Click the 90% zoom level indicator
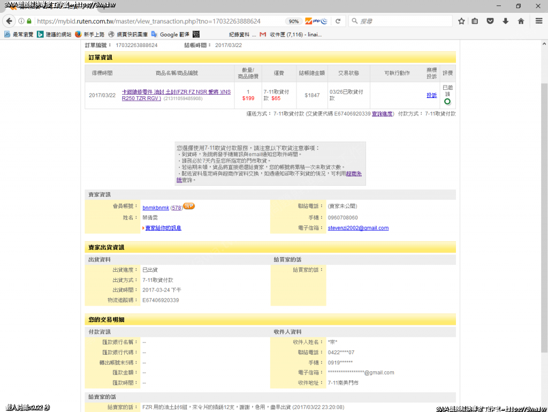The image size is (548, 412). tap(293, 21)
